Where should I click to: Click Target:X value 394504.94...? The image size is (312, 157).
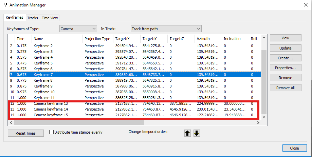[126, 46]
